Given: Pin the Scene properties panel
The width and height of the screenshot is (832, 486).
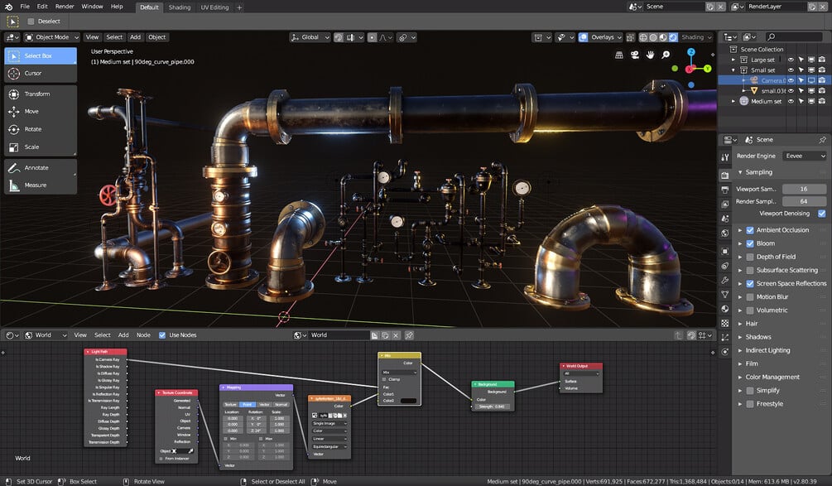Looking at the screenshot, I should [822, 140].
